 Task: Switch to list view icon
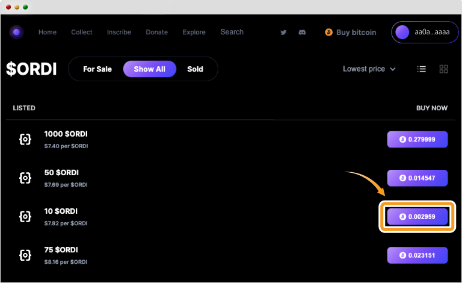pos(422,69)
